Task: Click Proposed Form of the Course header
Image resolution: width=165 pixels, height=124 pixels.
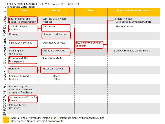Action: 134,11
